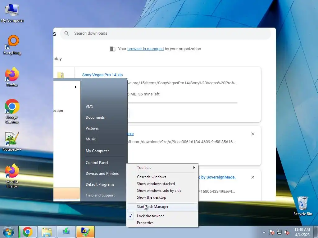Choose Show the desktop

tap(162, 197)
